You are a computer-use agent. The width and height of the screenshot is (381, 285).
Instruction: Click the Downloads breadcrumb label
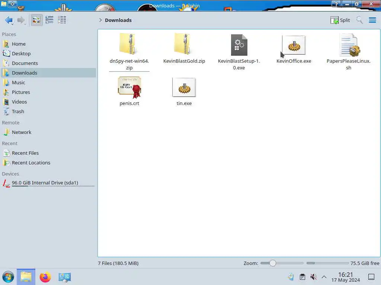tap(118, 20)
